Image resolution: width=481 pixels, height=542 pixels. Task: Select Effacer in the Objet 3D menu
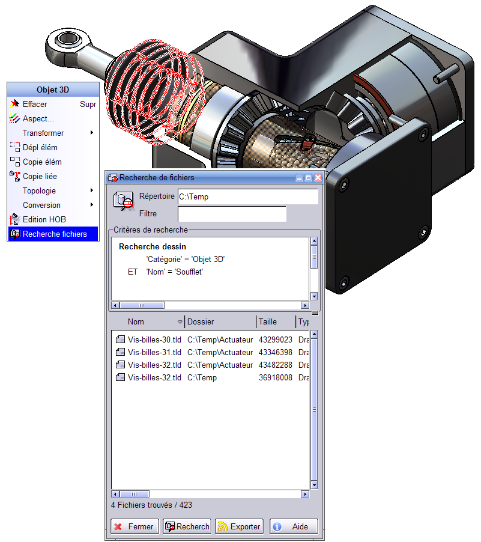53,104
